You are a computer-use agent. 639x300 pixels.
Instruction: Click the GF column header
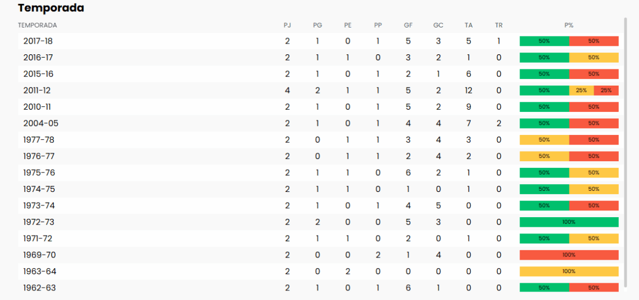point(408,25)
